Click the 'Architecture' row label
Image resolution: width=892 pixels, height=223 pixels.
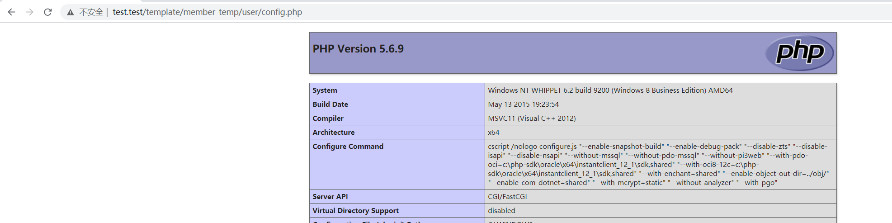tap(333, 133)
